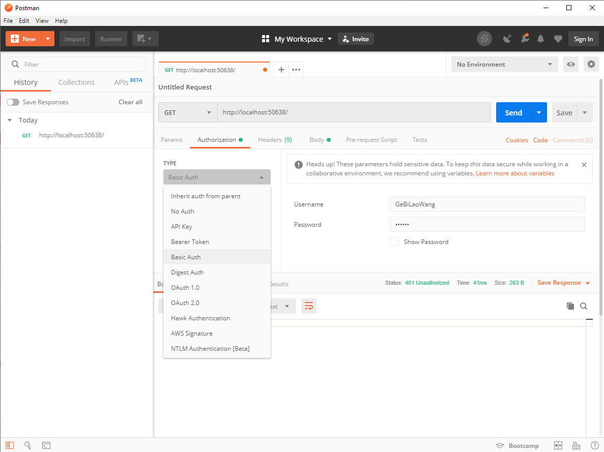Expand the No Environment dropdown
The height and width of the screenshot is (452, 604).
tap(504, 65)
